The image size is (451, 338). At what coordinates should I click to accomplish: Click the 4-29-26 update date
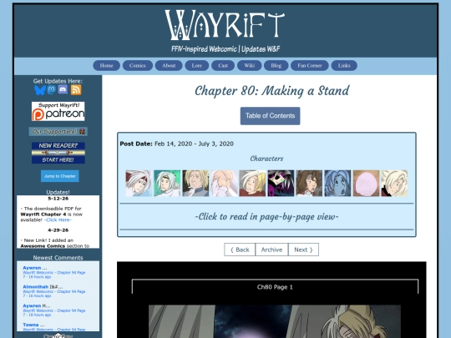point(58,230)
